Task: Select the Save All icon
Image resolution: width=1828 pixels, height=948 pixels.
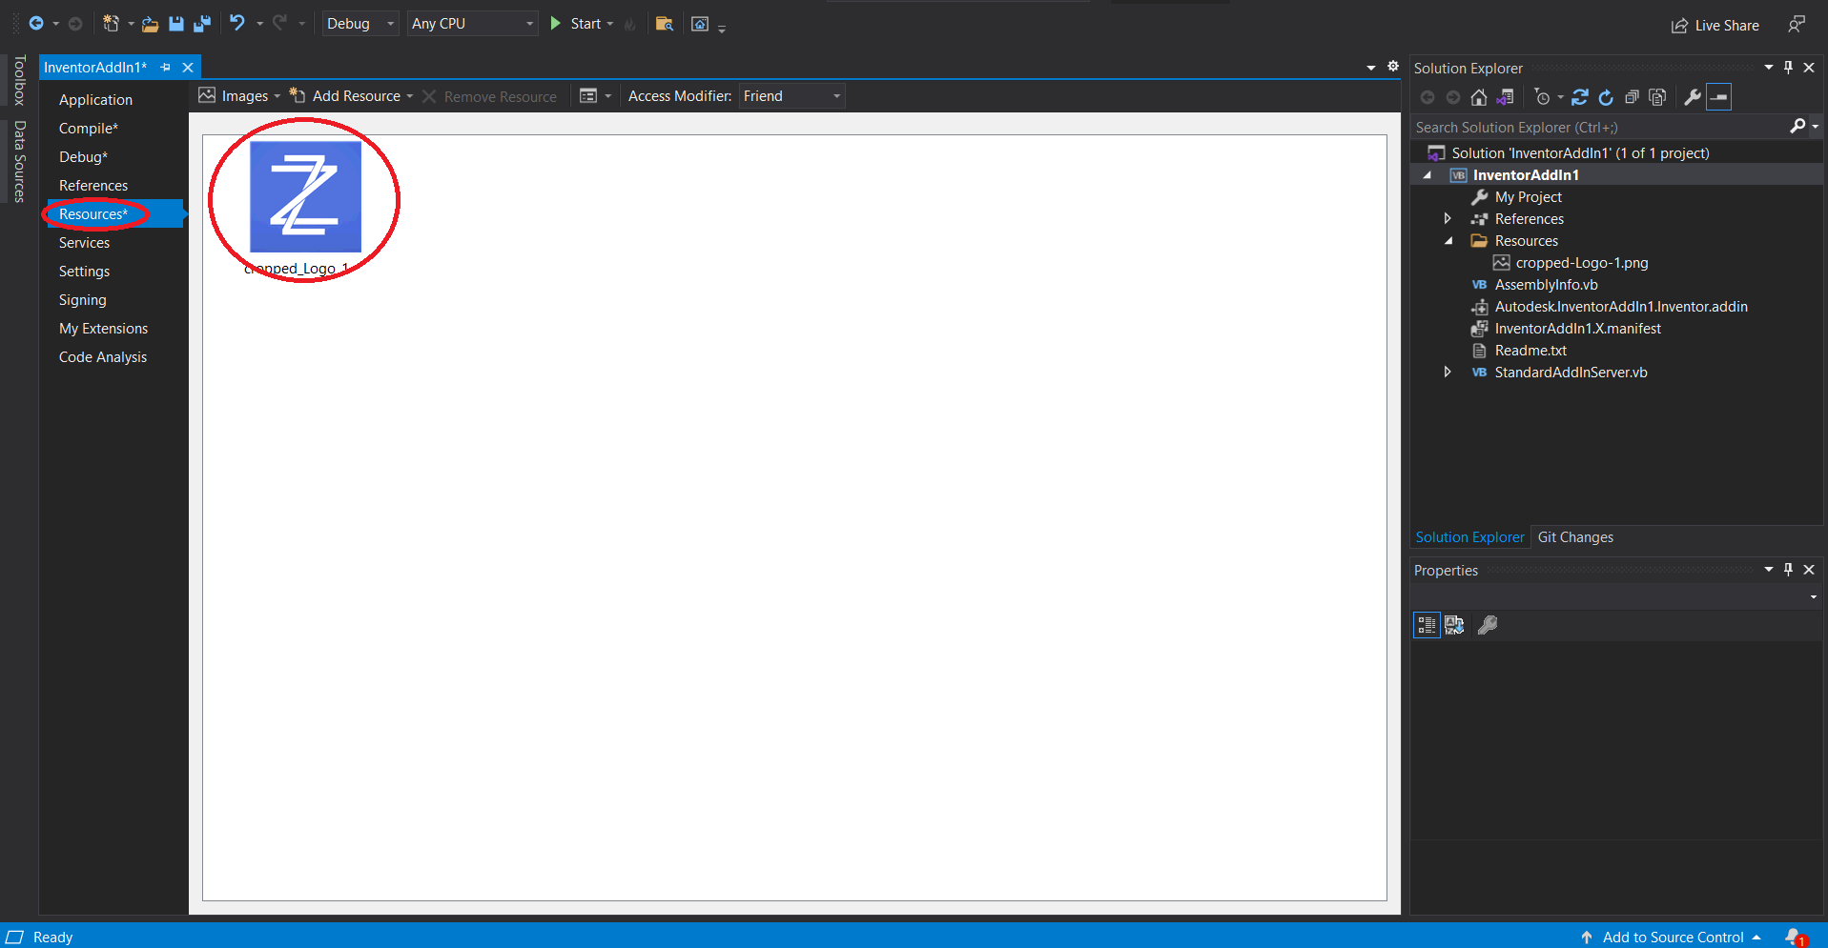Action: pos(202,24)
